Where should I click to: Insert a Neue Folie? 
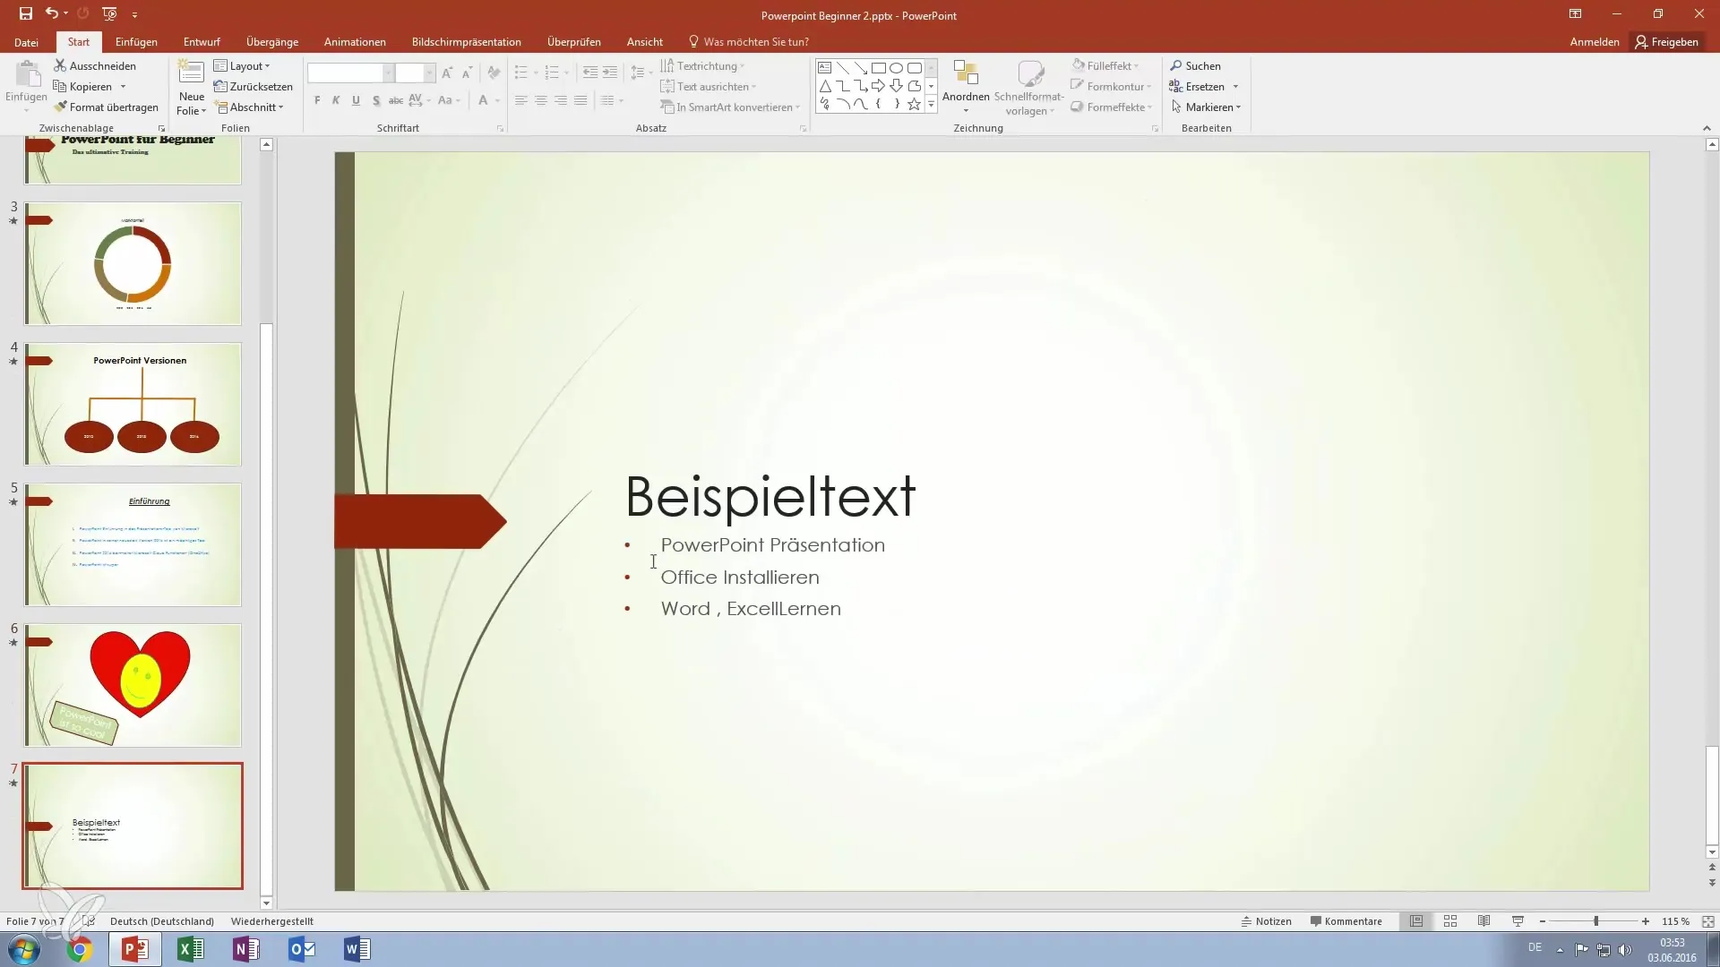191,88
